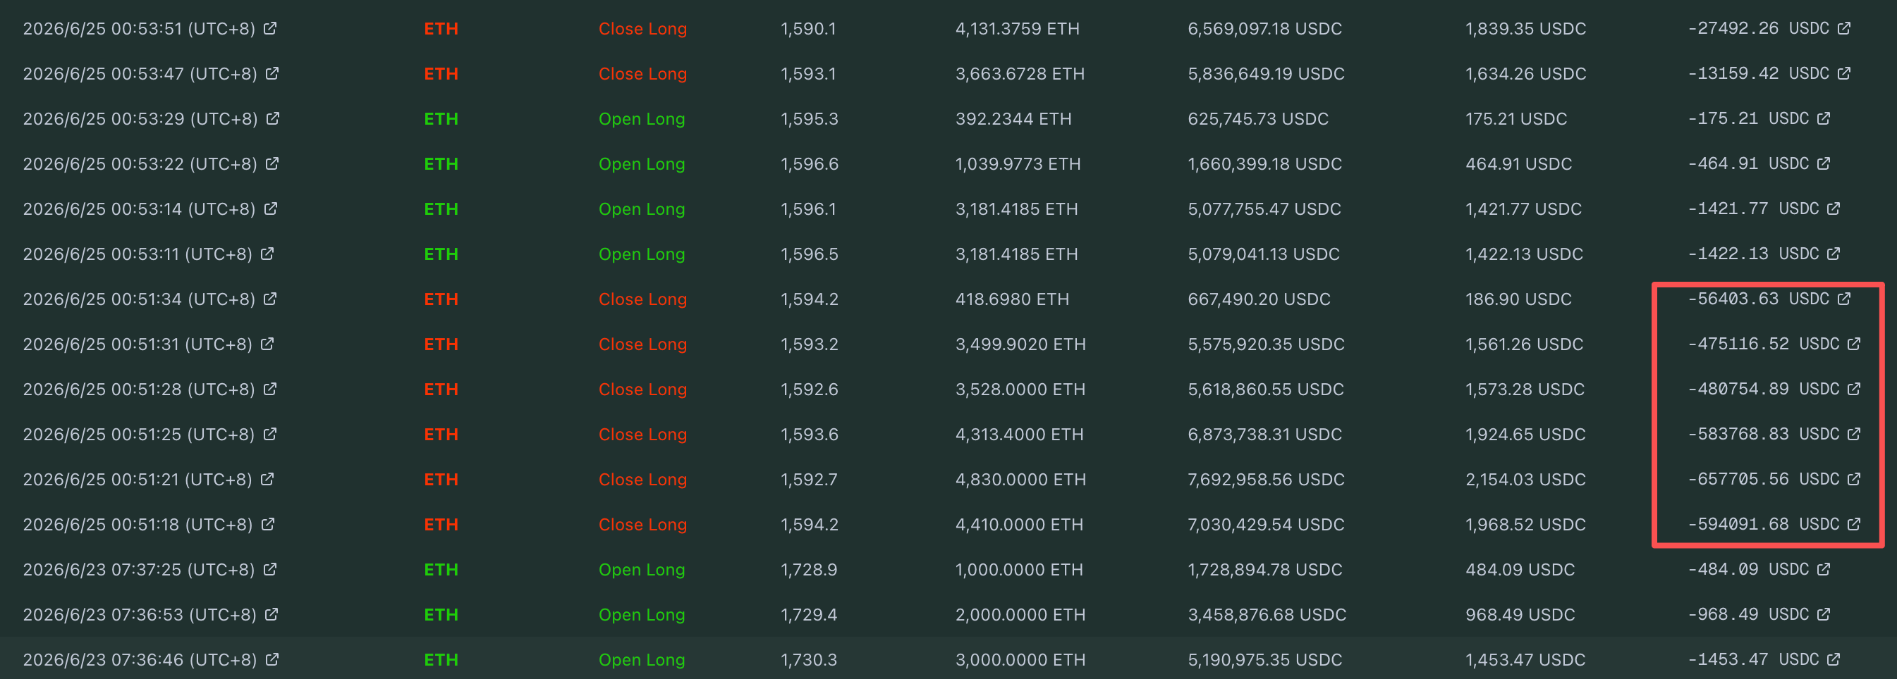1897x679 pixels.
Task: Click the fee 2,154.03 USDC
Action: tap(1526, 480)
